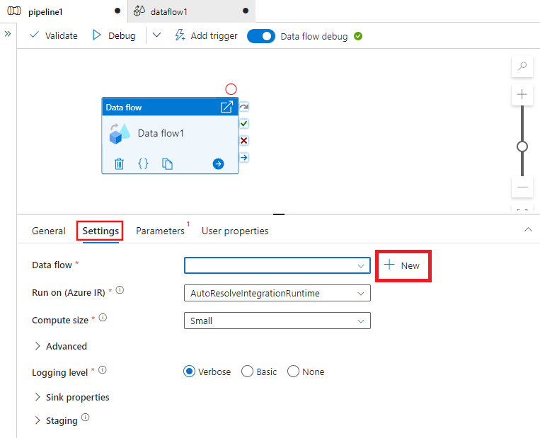
Task: Clone the Data flow1 activity
Action: 167,164
